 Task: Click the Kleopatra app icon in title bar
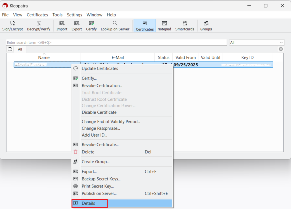pyautogui.click(x=5, y=6)
